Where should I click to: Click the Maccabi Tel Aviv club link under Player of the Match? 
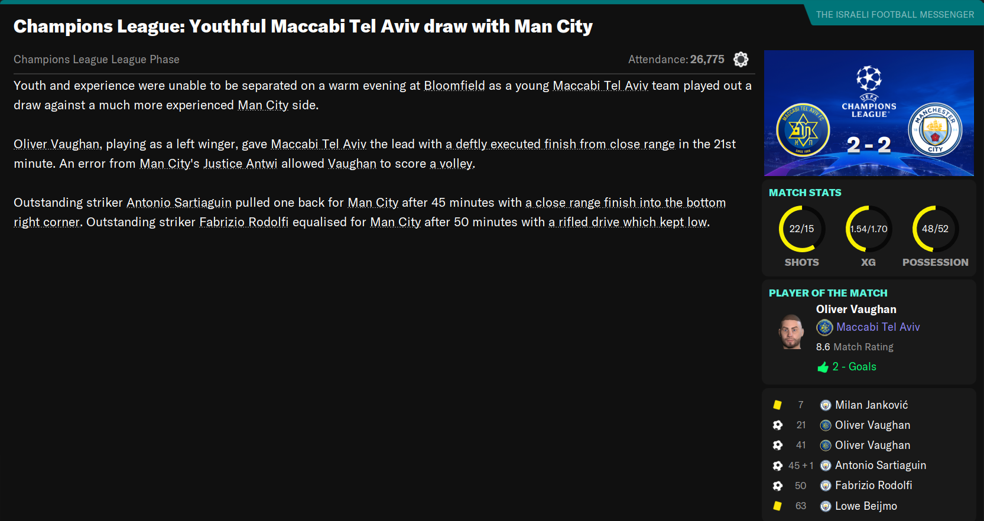click(878, 327)
